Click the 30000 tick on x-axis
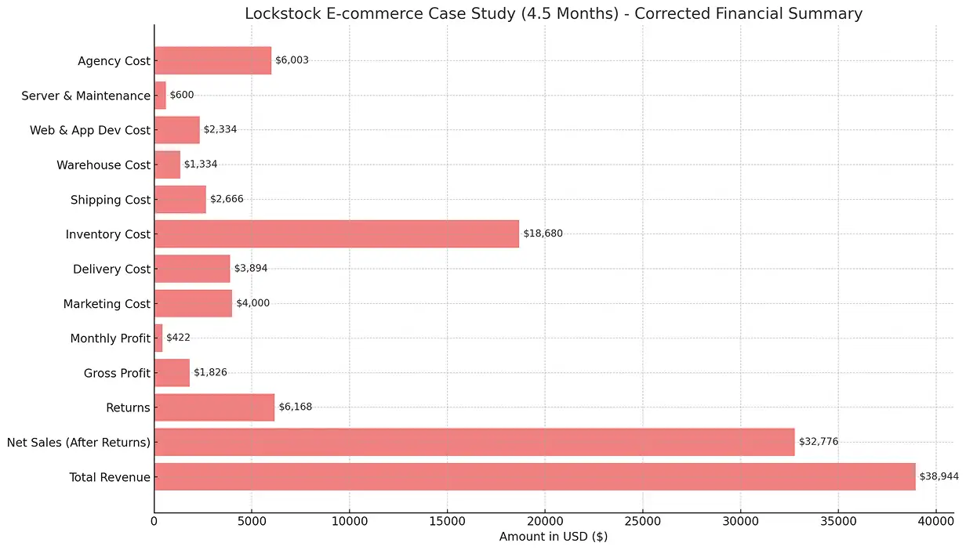The height and width of the screenshot is (550, 966). point(740,520)
